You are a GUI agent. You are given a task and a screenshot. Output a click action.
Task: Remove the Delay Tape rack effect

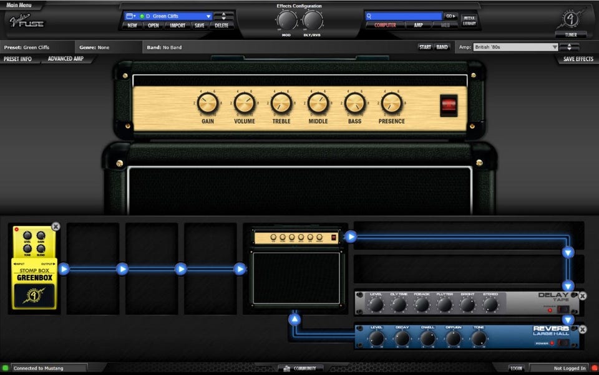pos(582,296)
